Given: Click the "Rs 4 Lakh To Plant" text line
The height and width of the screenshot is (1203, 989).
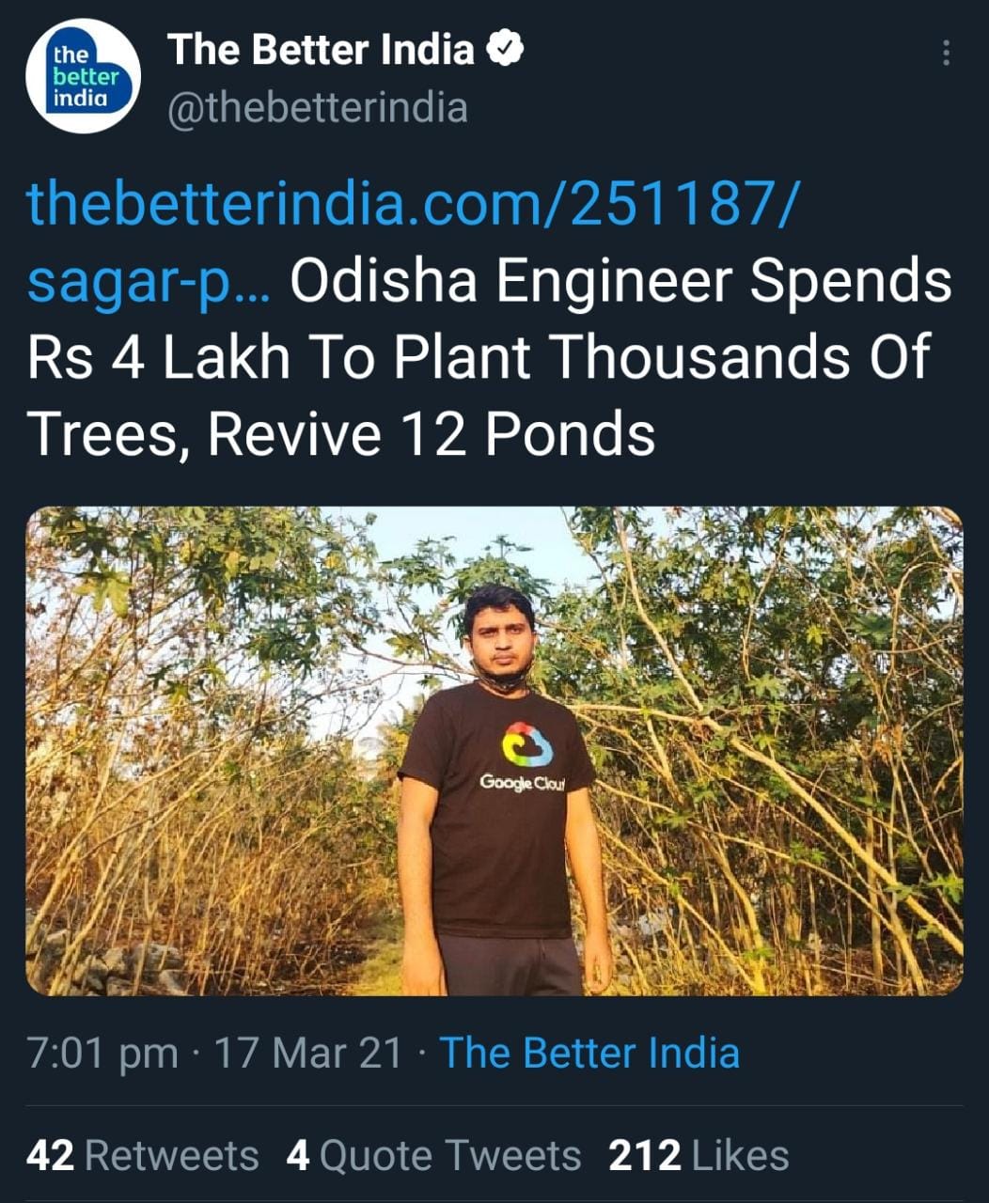Looking at the screenshot, I should 282,358.
